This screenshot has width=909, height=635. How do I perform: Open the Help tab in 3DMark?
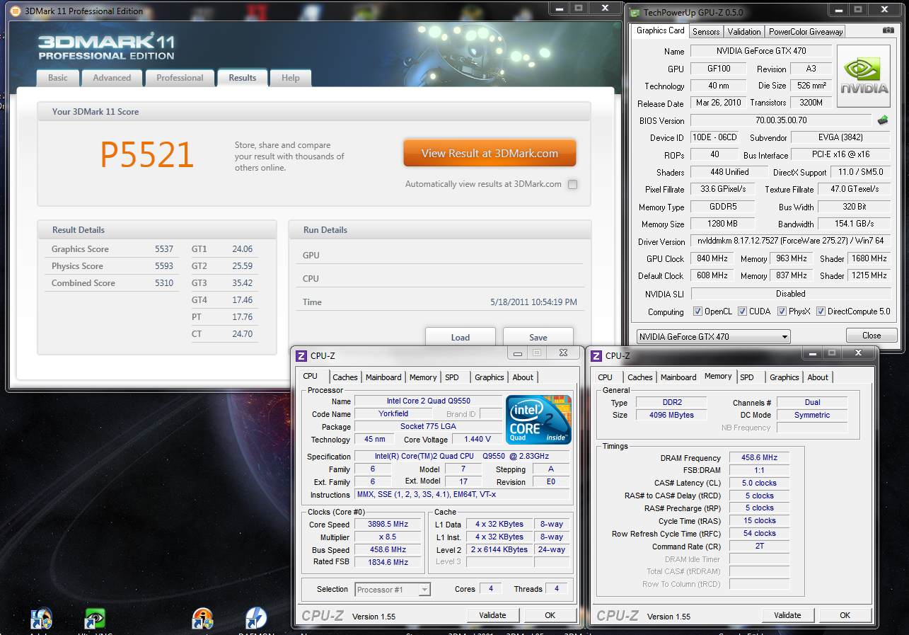tap(291, 78)
